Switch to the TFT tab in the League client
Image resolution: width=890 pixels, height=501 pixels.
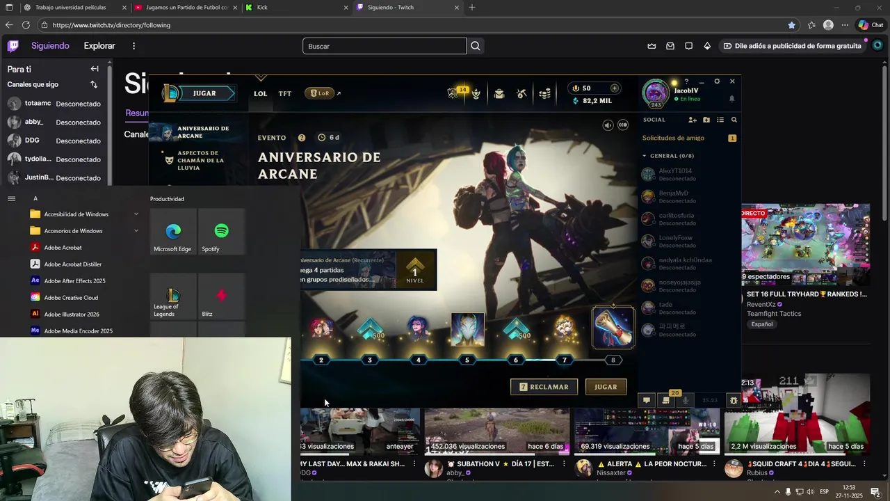[285, 93]
